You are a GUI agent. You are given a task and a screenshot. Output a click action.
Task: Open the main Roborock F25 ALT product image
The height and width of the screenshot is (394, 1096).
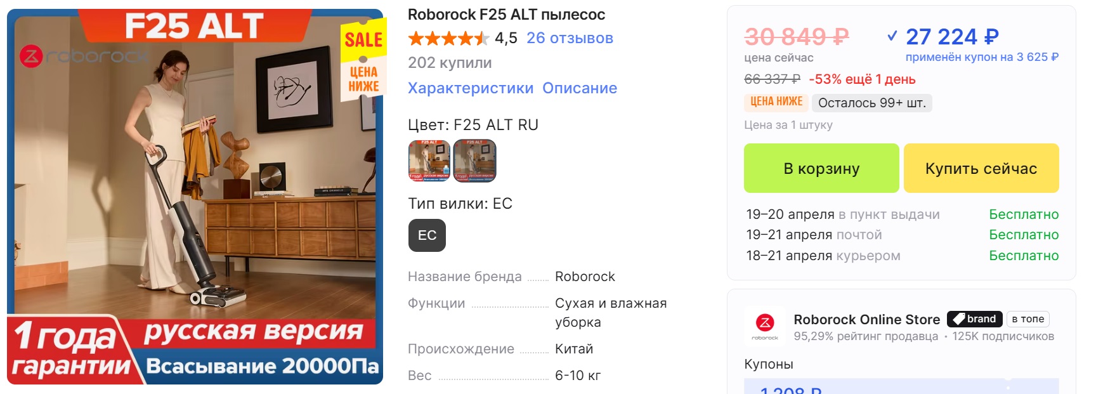195,190
